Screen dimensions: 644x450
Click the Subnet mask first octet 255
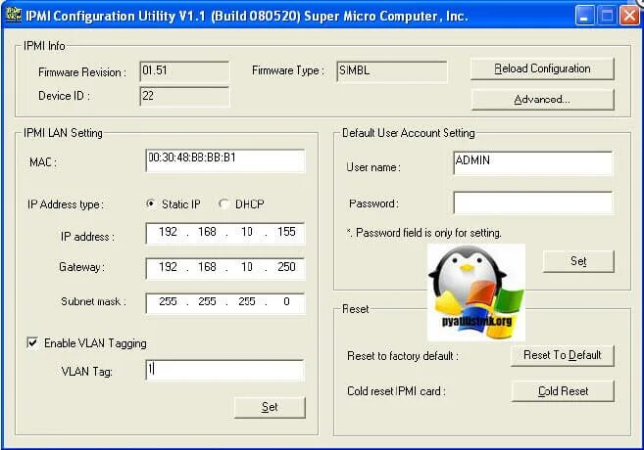pos(168,302)
